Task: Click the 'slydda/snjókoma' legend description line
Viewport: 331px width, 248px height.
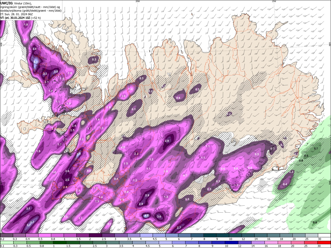Action: click(x=31, y=11)
